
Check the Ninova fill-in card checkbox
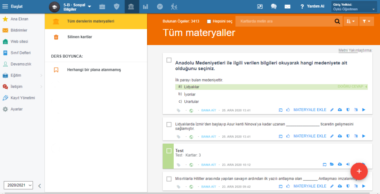(x=169, y=125)
